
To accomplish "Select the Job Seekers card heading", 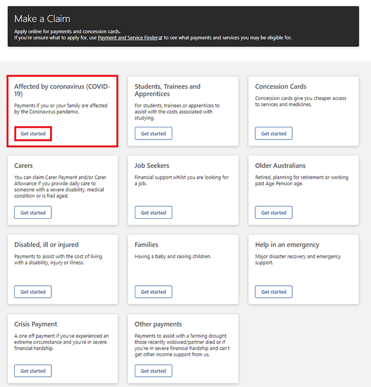I will (152, 166).
